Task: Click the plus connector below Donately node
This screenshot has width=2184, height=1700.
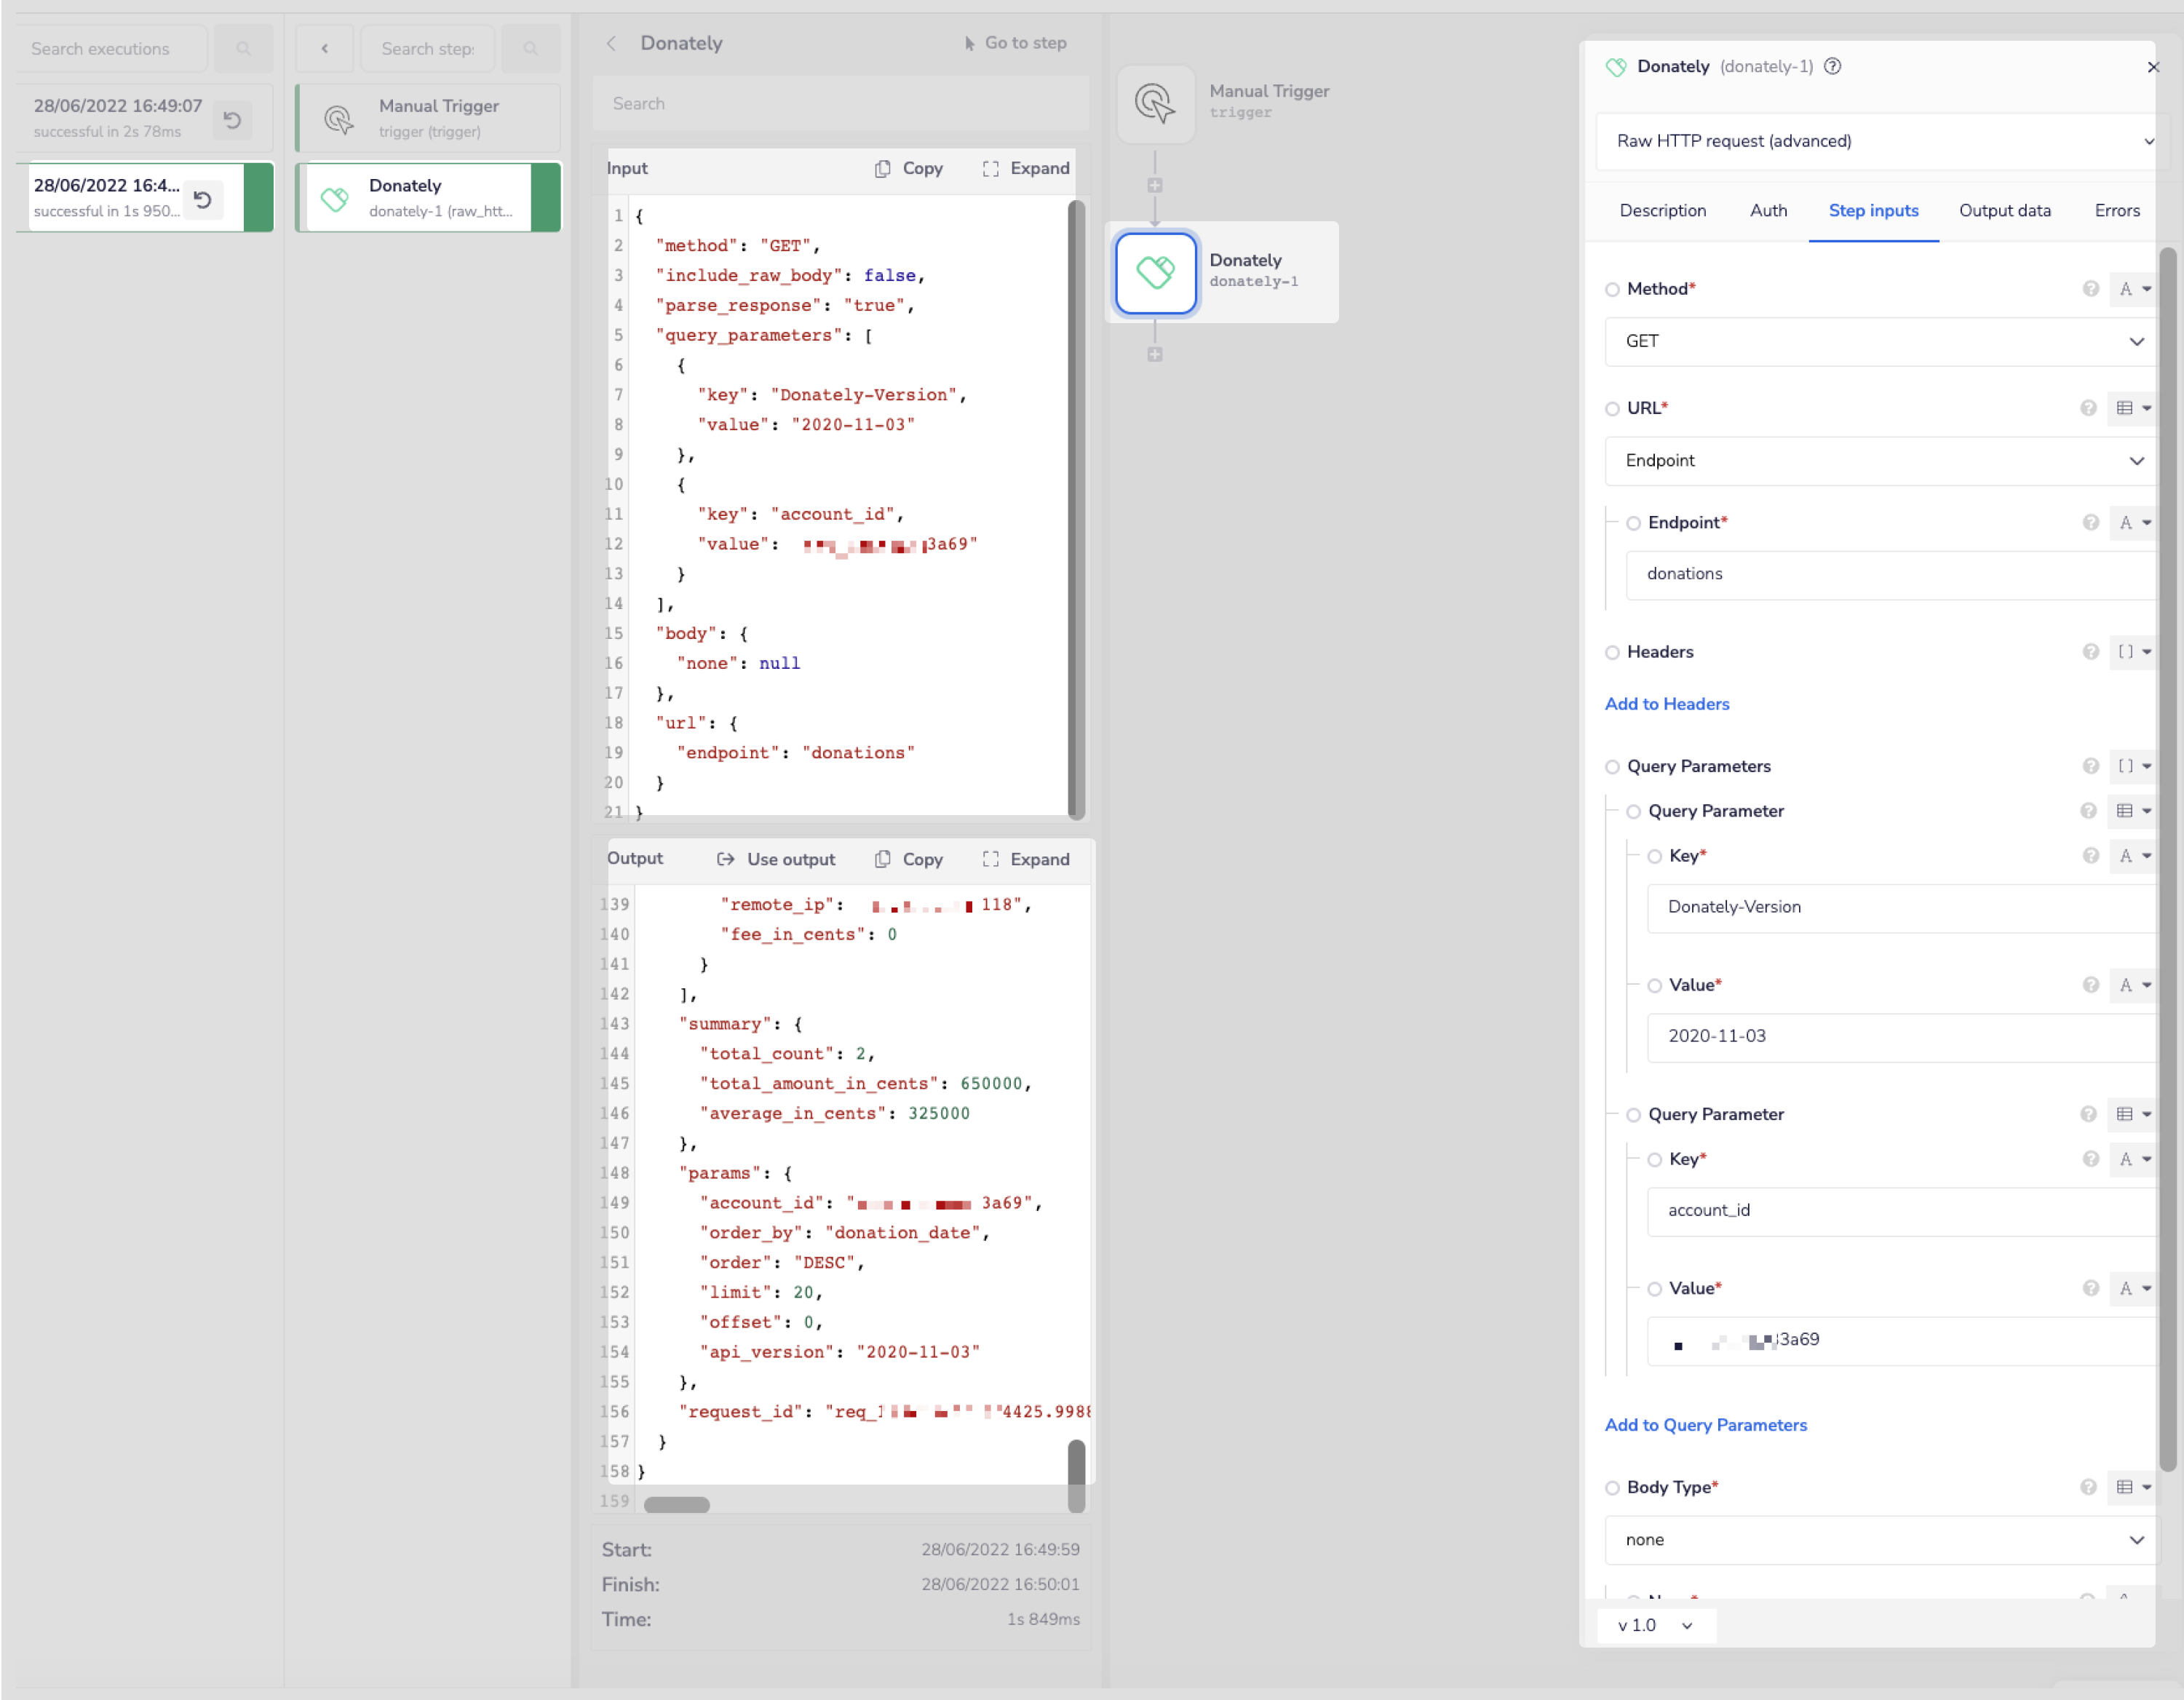Action: [x=1155, y=355]
